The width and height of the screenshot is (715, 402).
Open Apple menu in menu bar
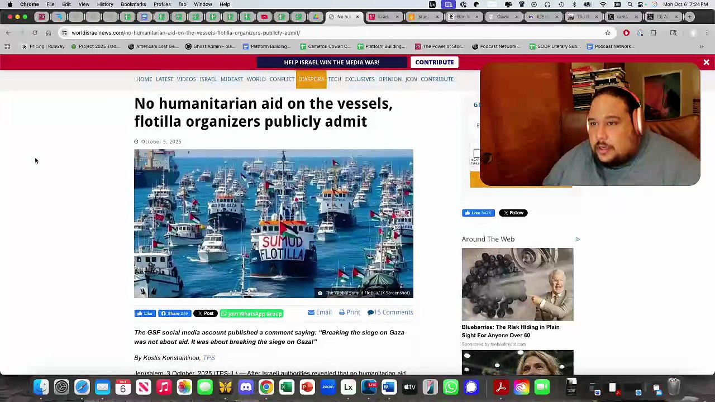(10, 4)
